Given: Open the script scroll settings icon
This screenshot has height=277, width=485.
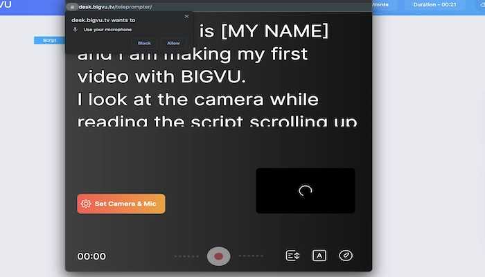Looking at the screenshot, I should tap(292, 256).
